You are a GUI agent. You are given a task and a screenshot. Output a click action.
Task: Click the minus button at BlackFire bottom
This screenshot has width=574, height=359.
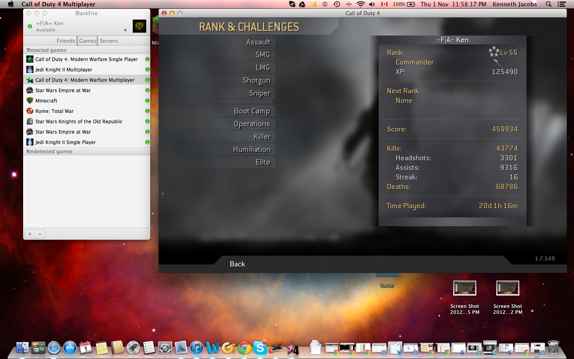tap(40, 234)
